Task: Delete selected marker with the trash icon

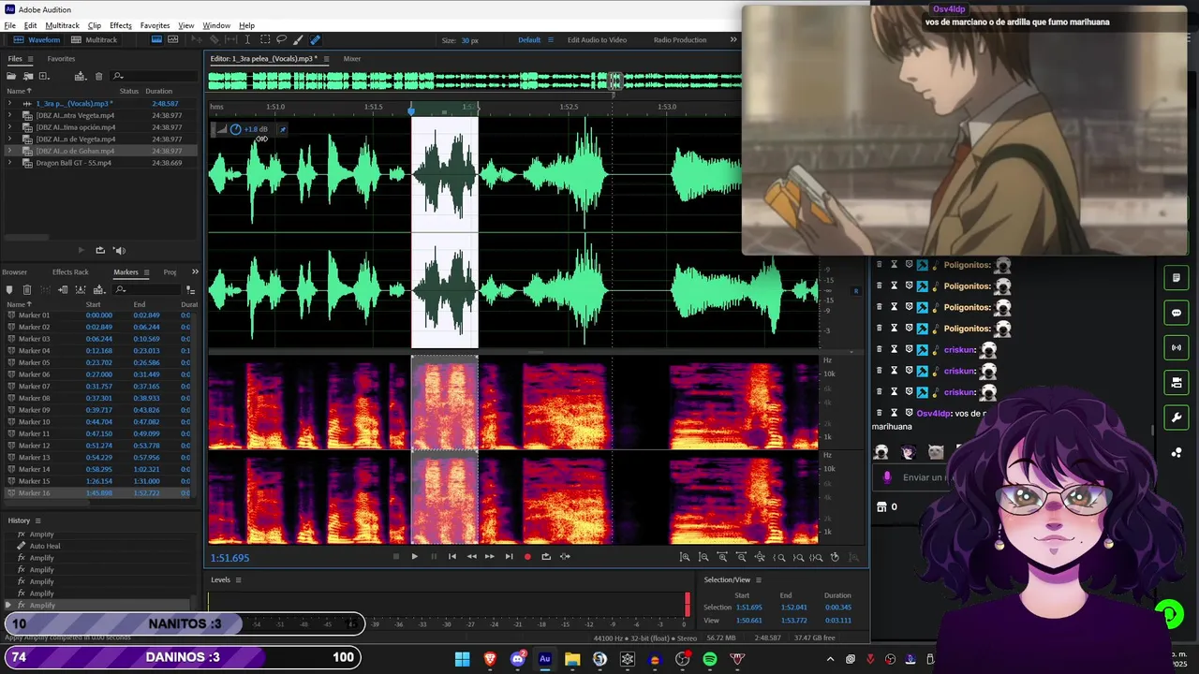Action: point(27,290)
